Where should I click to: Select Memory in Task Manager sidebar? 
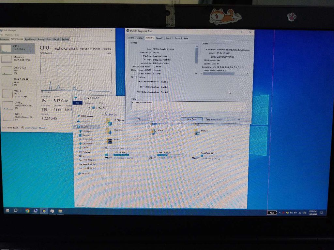[18, 58]
